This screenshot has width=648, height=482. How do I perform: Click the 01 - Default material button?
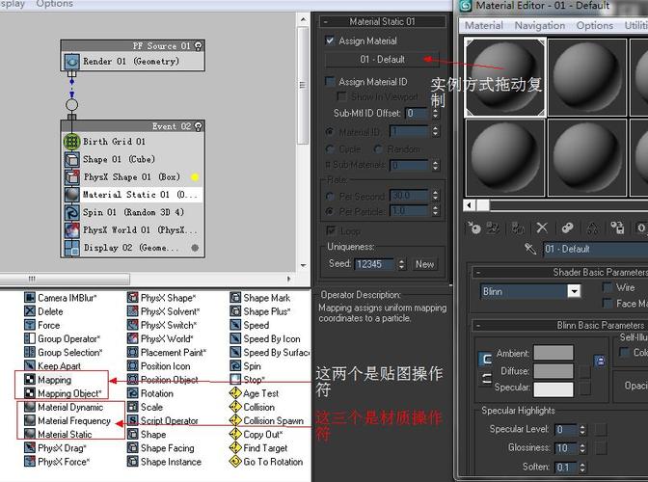click(382, 60)
